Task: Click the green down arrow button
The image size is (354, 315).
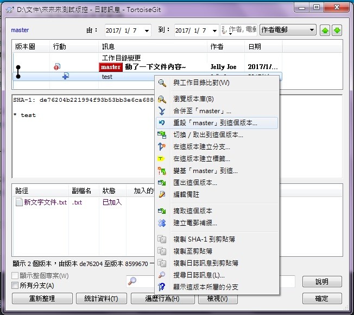Action: [x=337, y=30]
